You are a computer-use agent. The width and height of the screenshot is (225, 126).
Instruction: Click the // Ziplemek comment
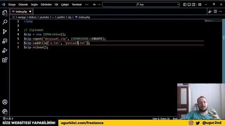(x=34, y=30)
